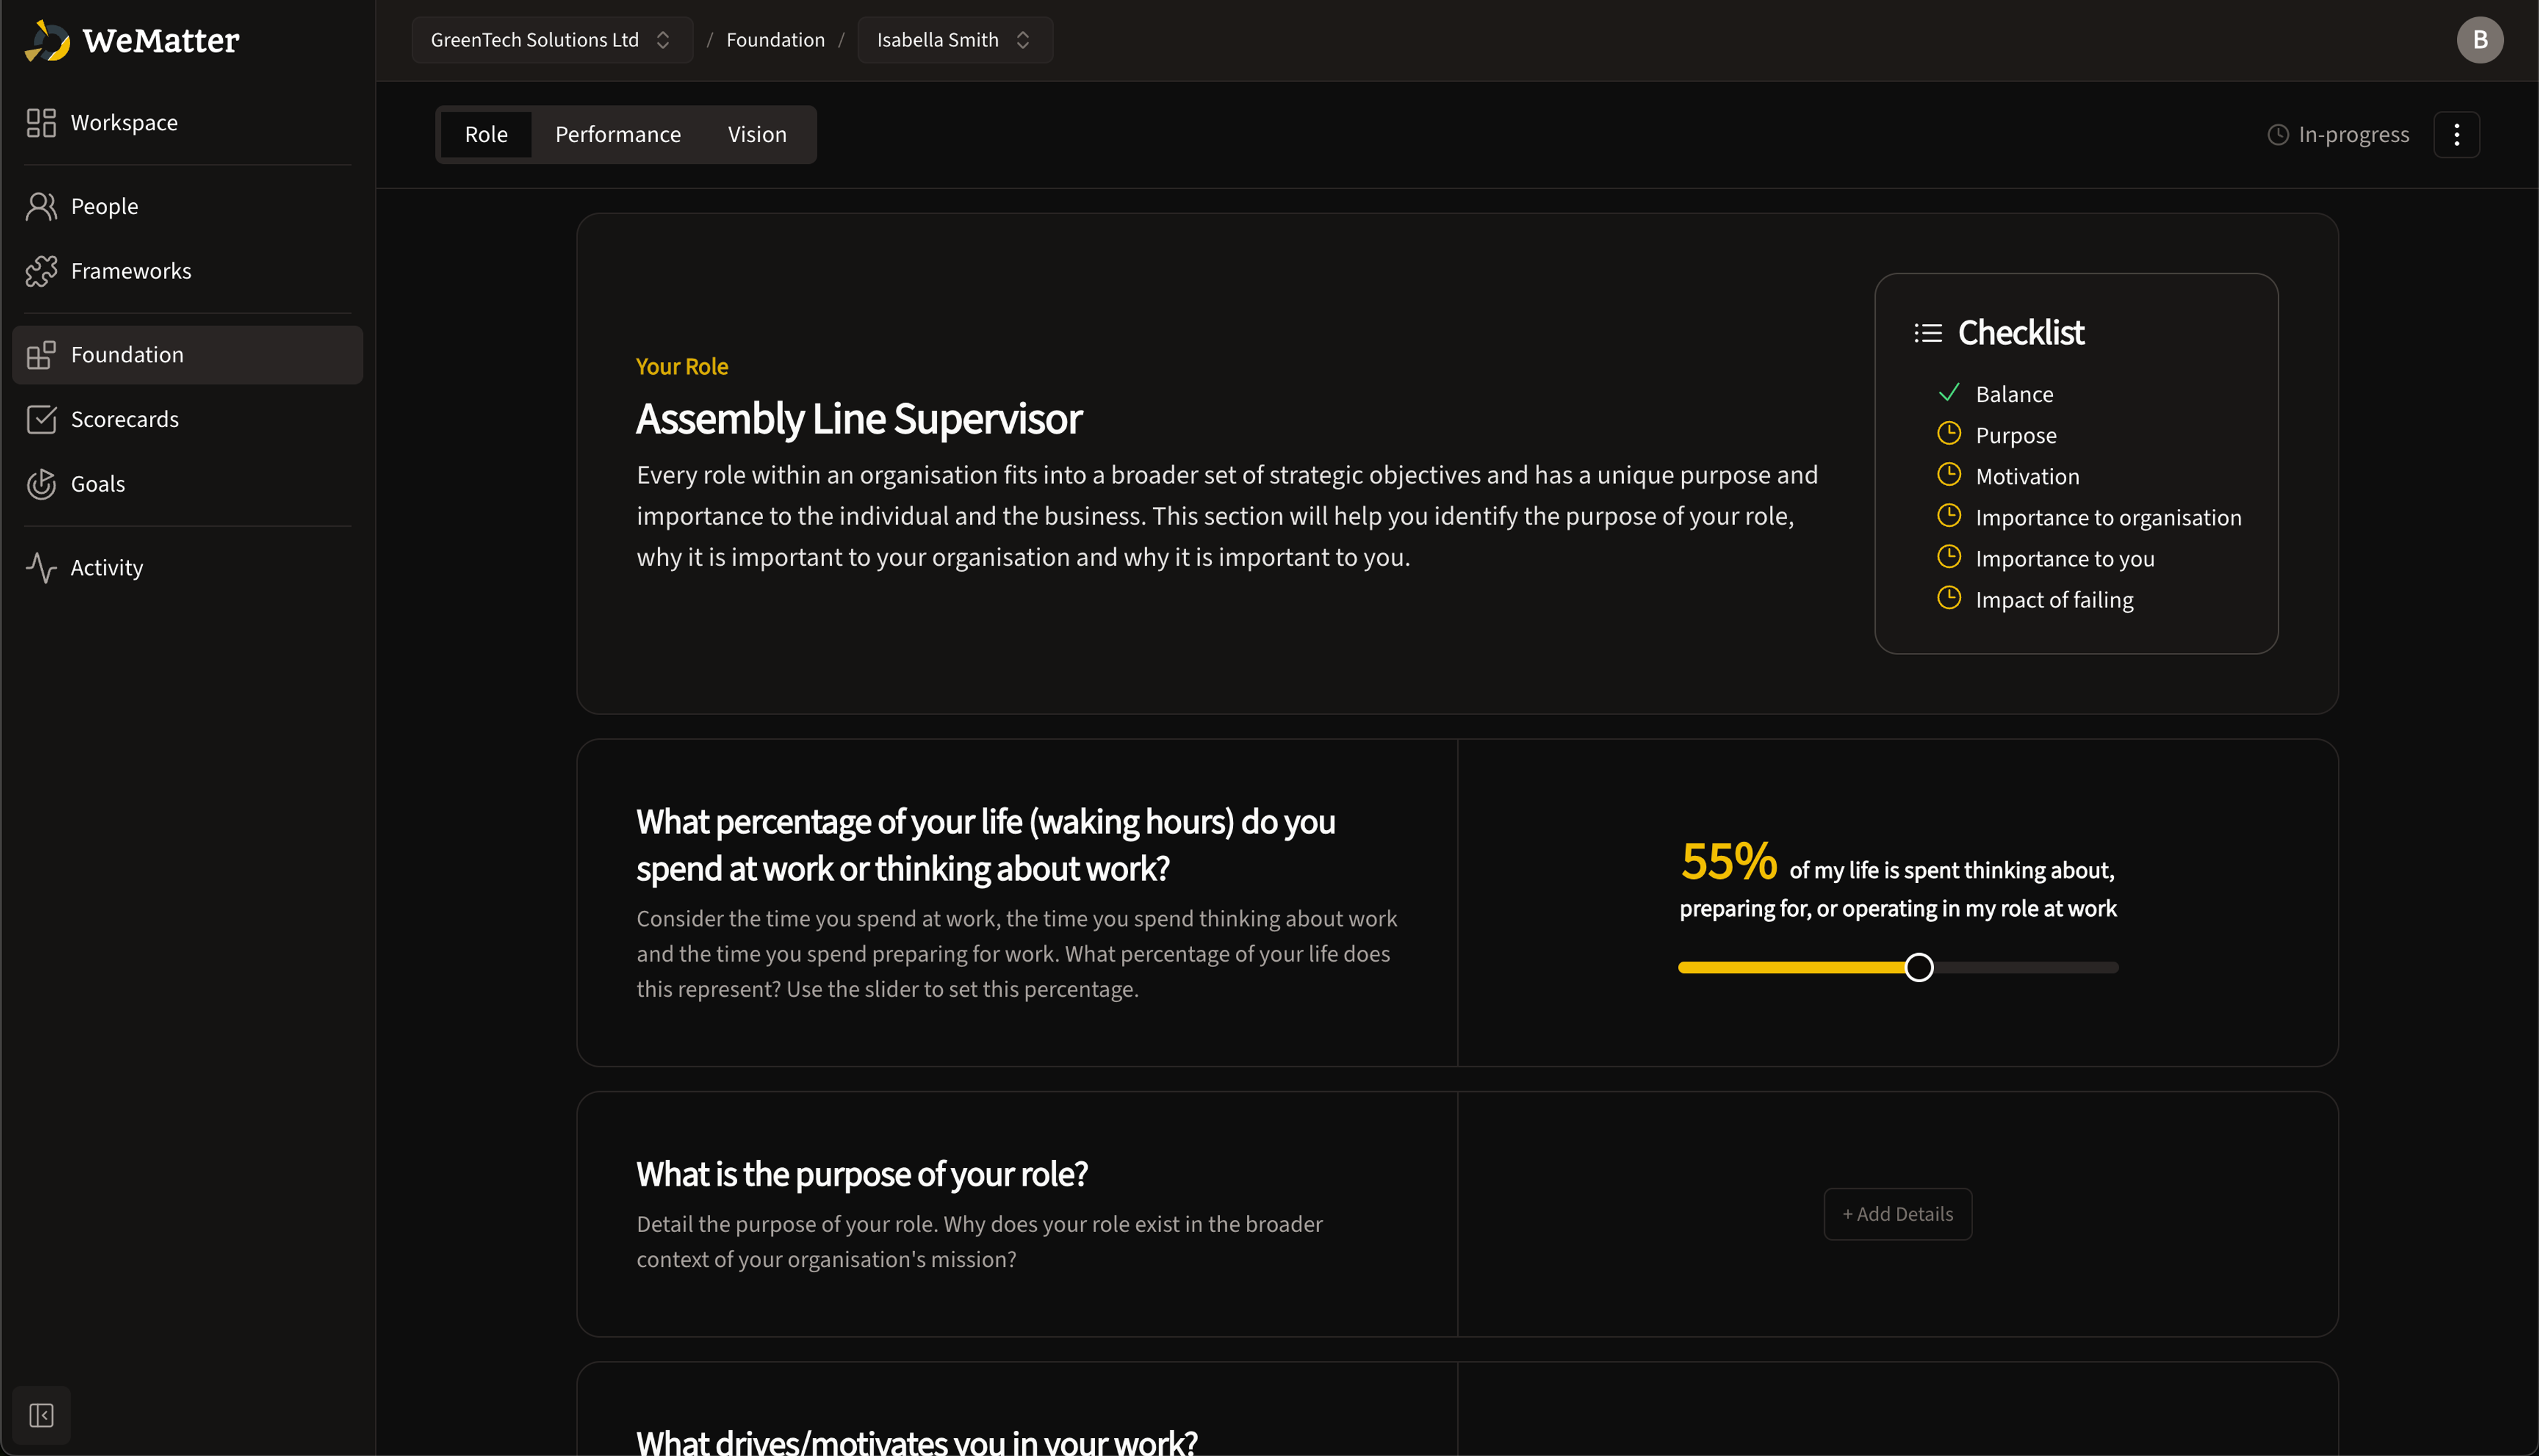
Task: Collapse the sidebar panel
Action: (41, 1415)
